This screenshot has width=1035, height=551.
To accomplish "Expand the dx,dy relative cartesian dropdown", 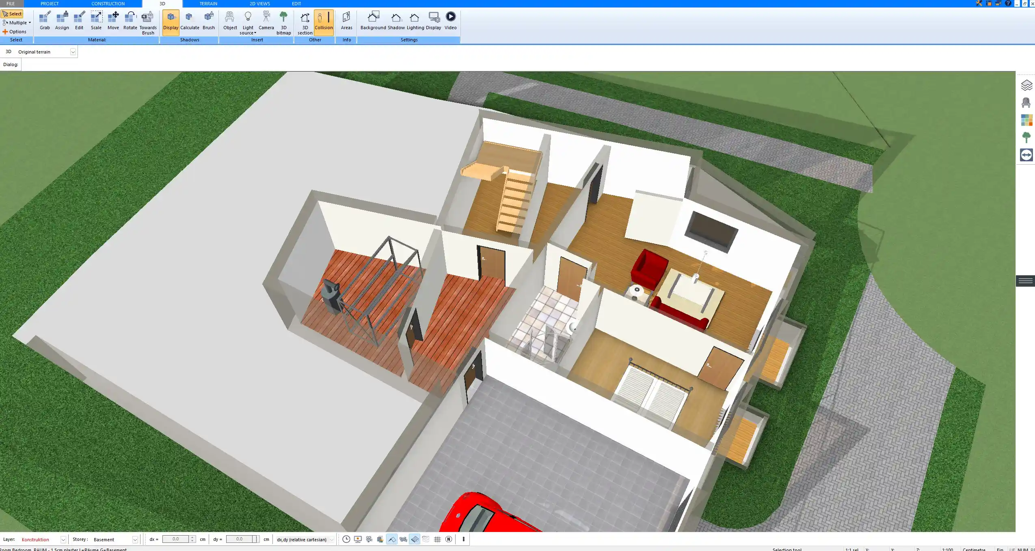I will point(331,539).
